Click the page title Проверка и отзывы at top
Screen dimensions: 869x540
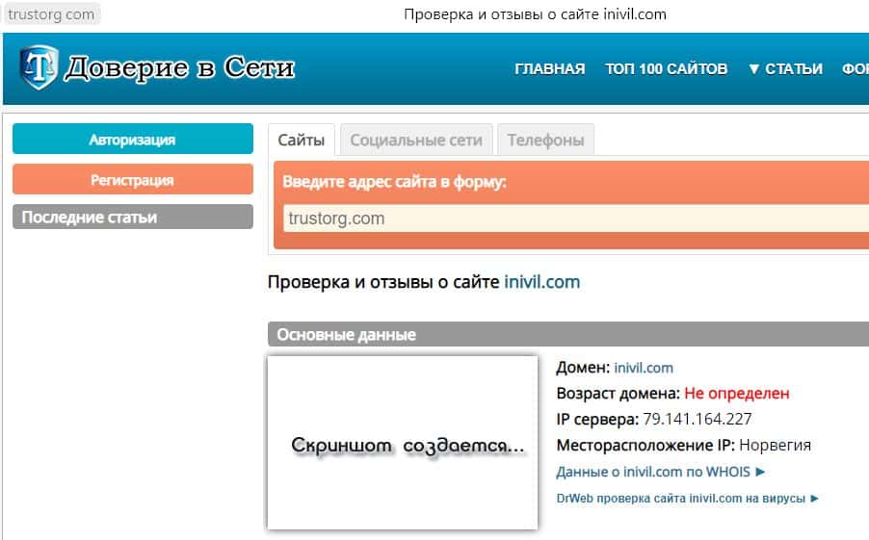(535, 13)
